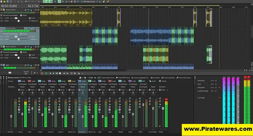This screenshot has width=253, height=136.
Task: Click Insert MIDI Track in mixing console
Action: coord(123,78)
